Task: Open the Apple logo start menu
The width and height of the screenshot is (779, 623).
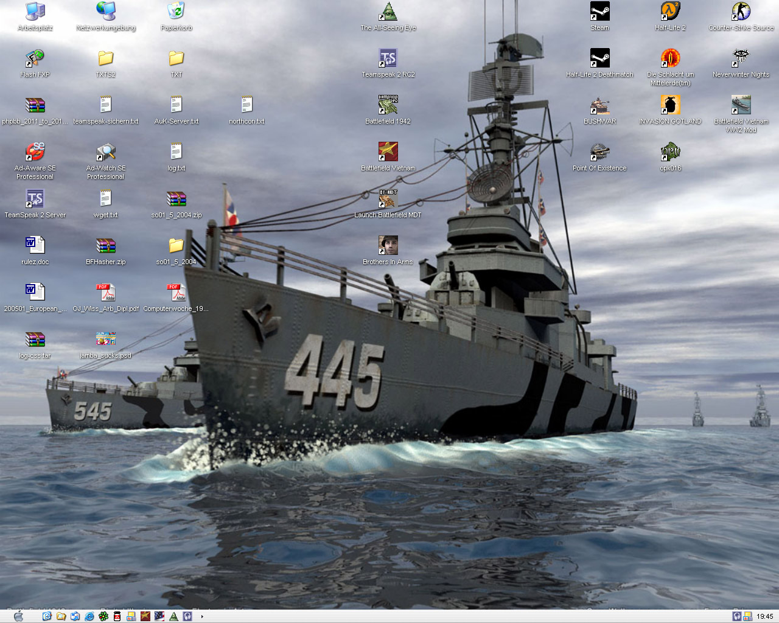Action: click(x=18, y=616)
